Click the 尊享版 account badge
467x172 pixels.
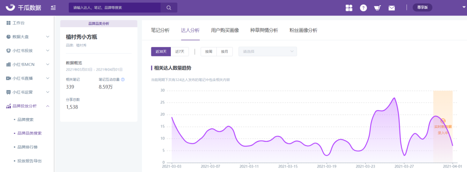point(422,8)
